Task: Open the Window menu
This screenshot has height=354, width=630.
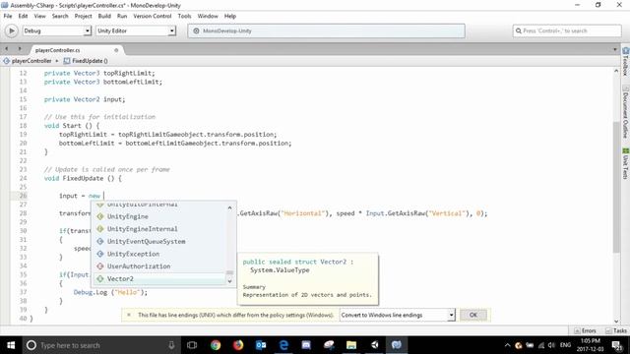Action: coord(208,16)
